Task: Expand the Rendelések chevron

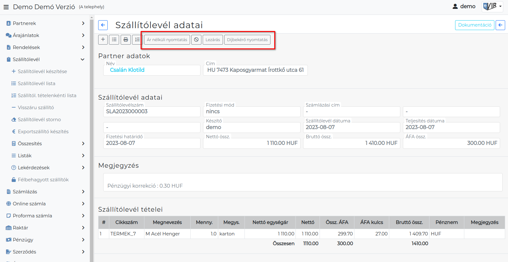Action: [x=83, y=47]
